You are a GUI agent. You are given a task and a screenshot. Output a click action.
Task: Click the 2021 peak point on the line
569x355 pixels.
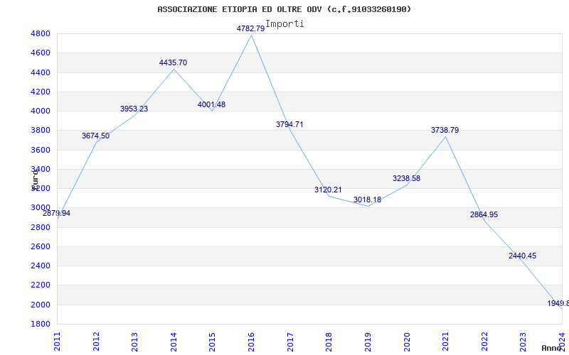[x=445, y=136]
